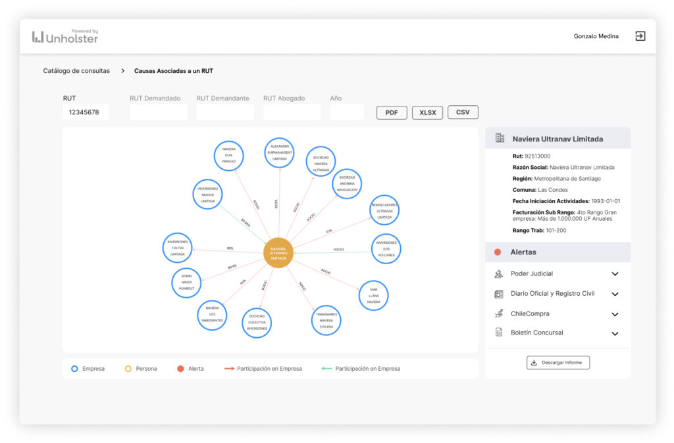The width and height of the screenshot is (674, 443).
Task: Focus the RUT Demandado input field
Action: [158, 112]
